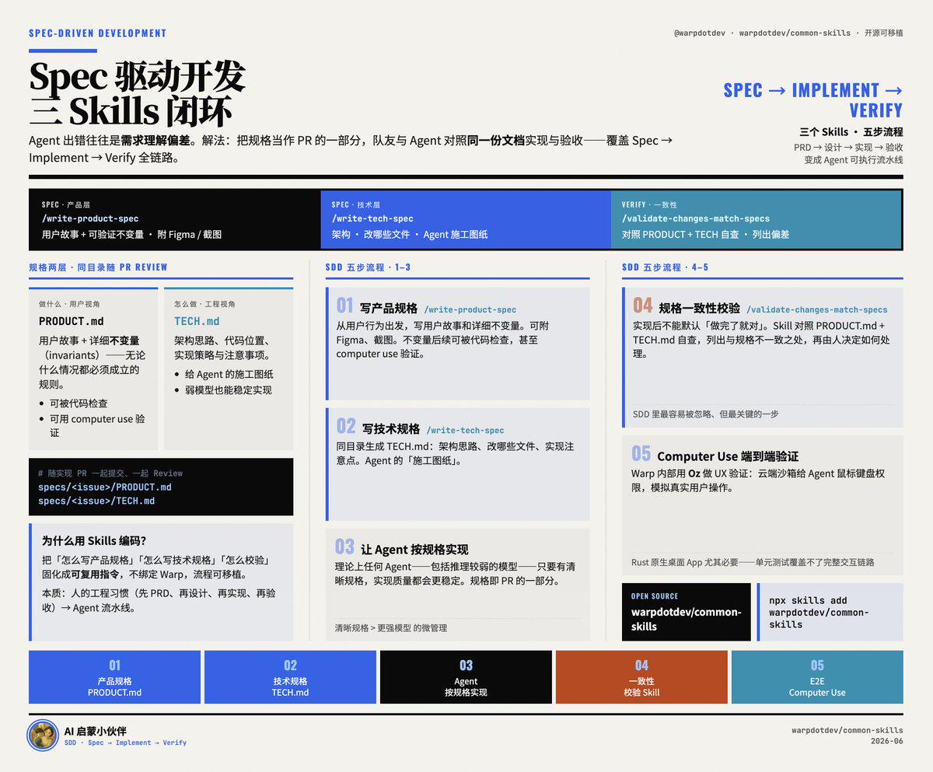Click the /write-tech-spec banner block
Screen dimensions: 933x772
(x=466, y=219)
